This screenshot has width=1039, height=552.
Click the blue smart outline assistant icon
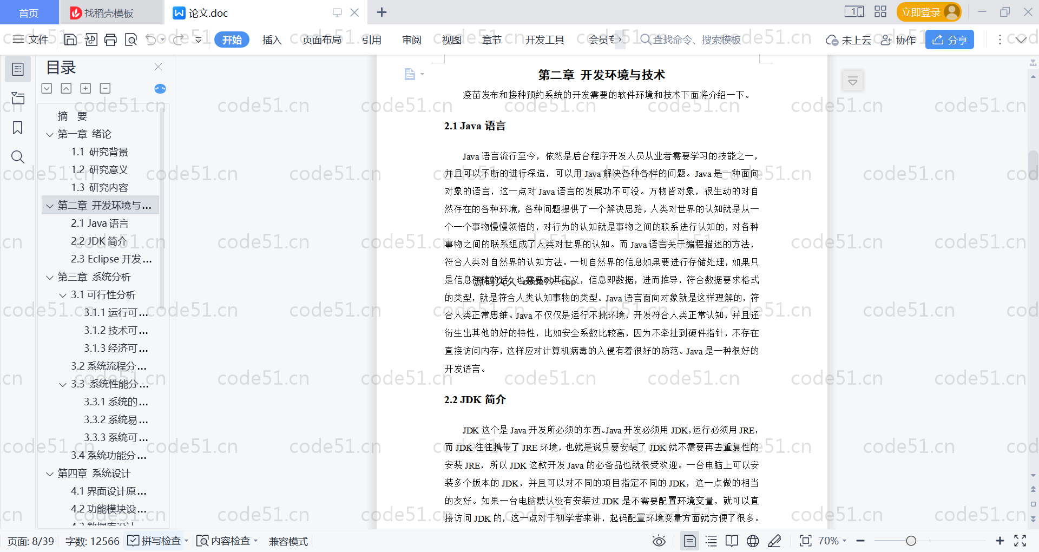160,89
